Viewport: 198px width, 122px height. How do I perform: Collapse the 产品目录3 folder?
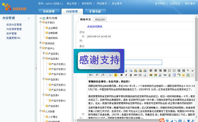(x=44, y=79)
